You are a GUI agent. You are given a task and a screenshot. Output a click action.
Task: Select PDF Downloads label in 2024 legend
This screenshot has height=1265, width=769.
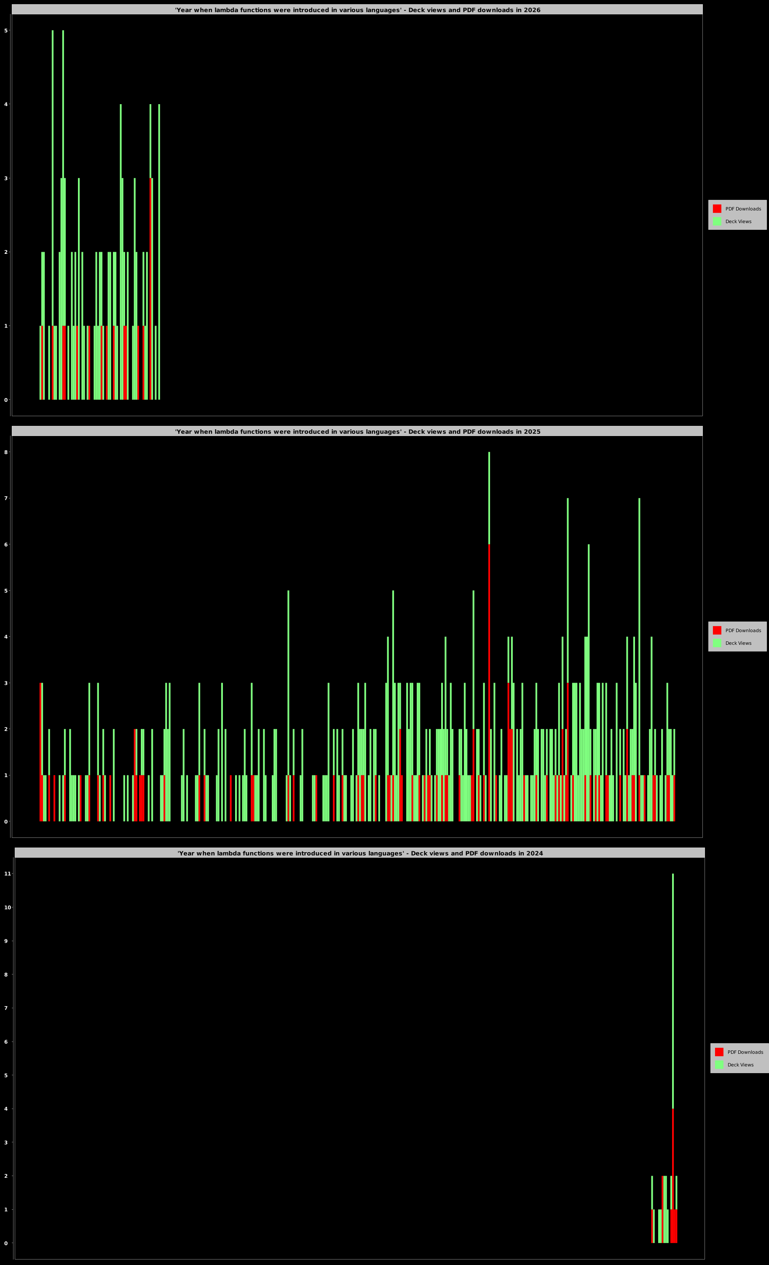point(745,1052)
